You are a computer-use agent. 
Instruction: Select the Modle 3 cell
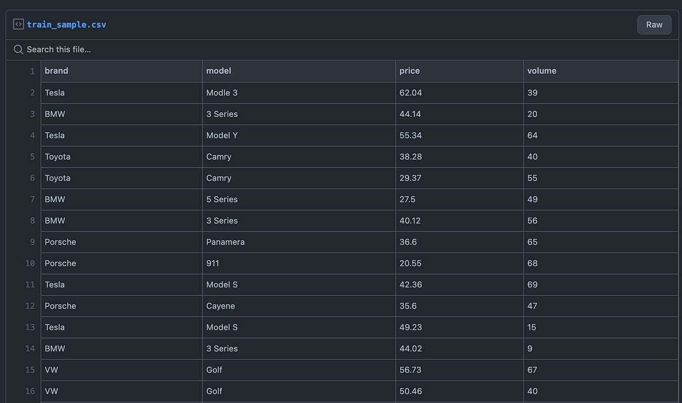click(299, 93)
